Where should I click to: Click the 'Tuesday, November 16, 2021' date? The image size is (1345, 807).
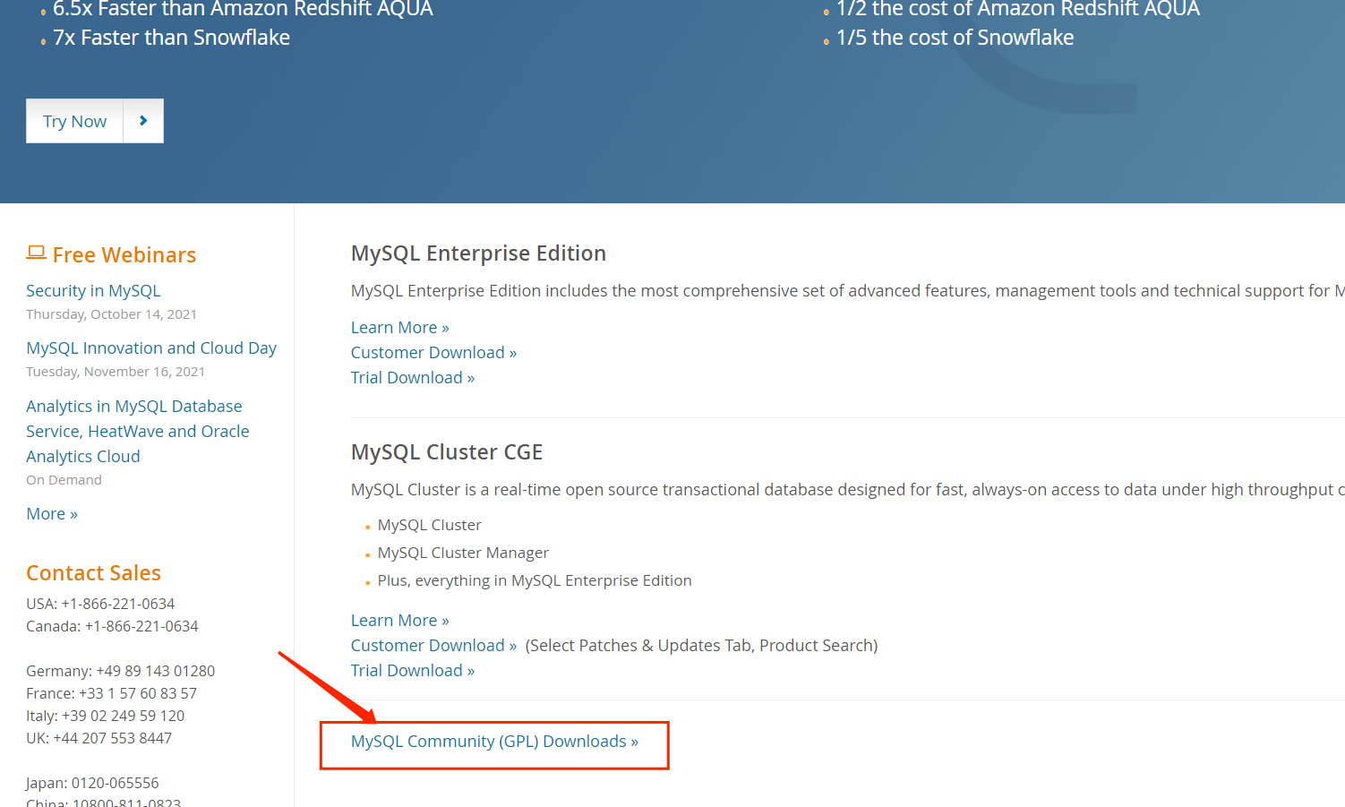pyautogui.click(x=116, y=372)
